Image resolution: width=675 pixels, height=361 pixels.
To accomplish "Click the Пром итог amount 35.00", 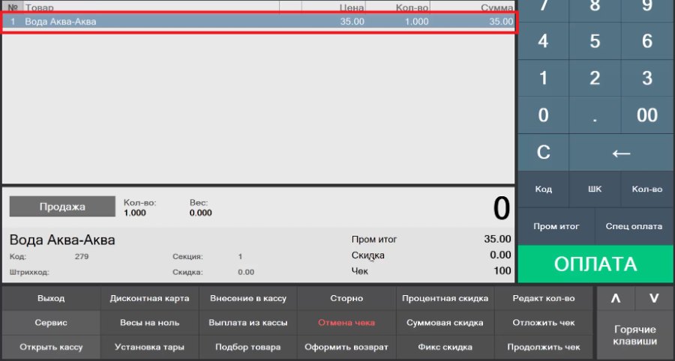I will click(x=498, y=239).
